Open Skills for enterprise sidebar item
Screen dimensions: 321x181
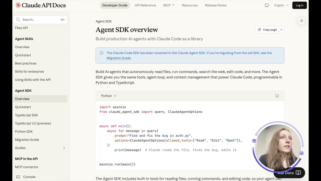pos(29,71)
